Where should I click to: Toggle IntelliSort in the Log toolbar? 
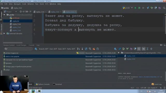point(78,49)
